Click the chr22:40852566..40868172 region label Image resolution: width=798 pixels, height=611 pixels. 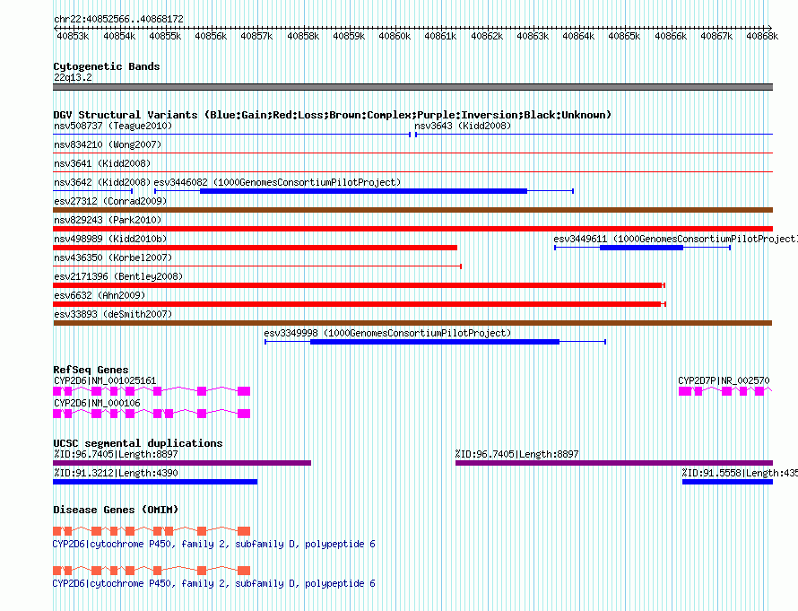point(118,19)
